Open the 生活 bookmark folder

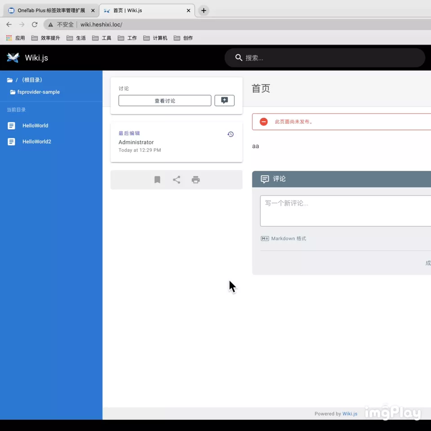coord(76,38)
